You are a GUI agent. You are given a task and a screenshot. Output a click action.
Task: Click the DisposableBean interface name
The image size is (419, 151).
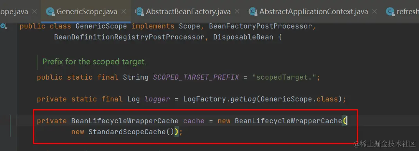click(x=243, y=37)
